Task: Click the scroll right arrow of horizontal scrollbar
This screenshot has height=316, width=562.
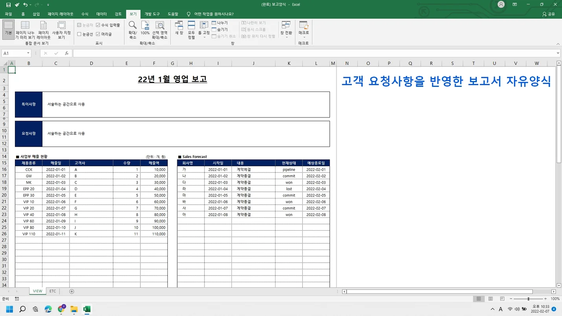Action: pyautogui.click(x=554, y=292)
